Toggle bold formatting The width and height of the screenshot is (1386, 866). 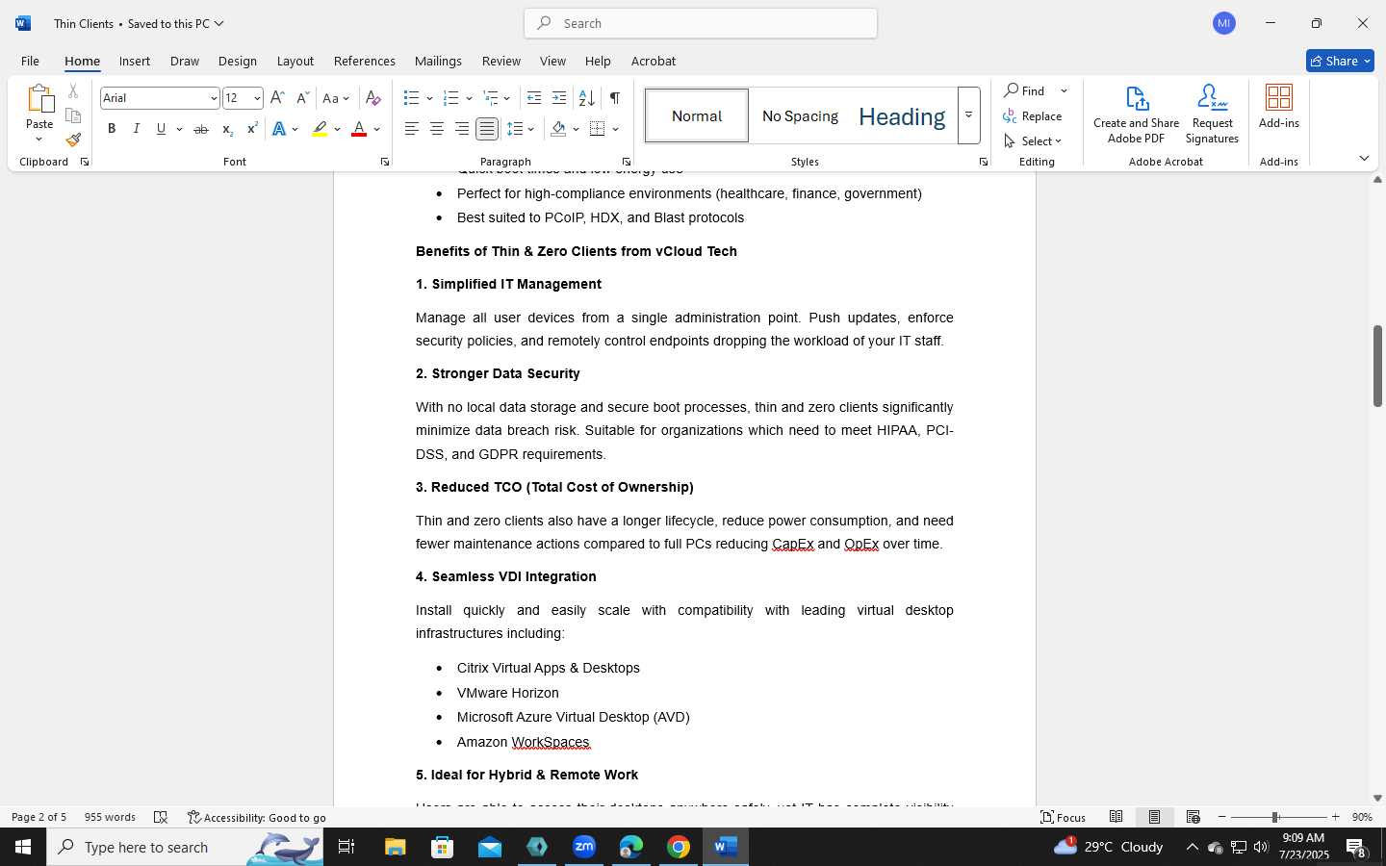pyautogui.click(x=112, y=129)
